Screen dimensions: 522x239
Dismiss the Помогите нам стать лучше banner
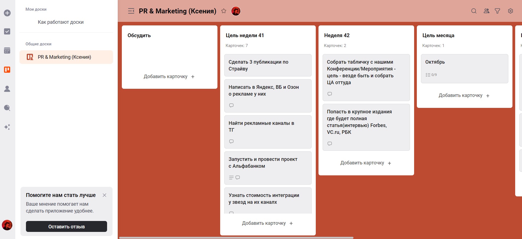pyautogui.click(x=104, y=195)
